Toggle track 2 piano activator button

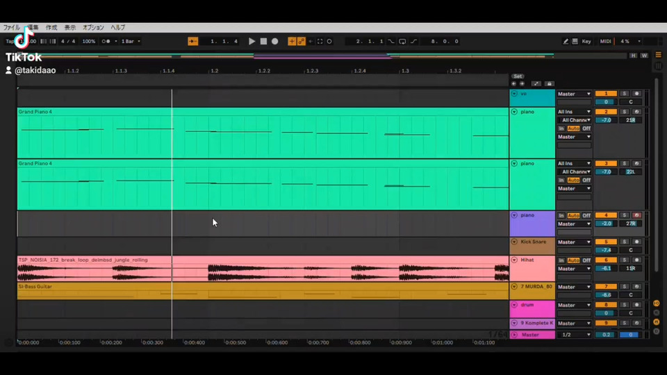[606, 112]
